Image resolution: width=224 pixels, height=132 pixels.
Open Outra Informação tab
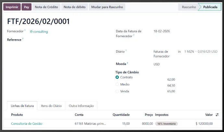81,106
